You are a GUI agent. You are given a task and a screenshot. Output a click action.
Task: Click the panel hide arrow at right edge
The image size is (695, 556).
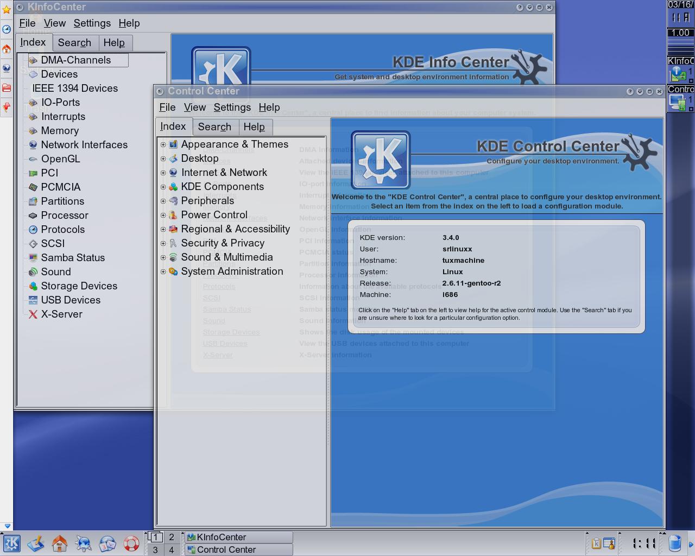(691, 543)
